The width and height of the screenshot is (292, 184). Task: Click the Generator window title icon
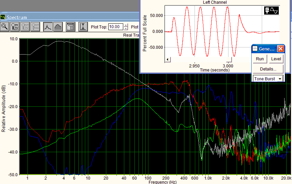[255, 49]
